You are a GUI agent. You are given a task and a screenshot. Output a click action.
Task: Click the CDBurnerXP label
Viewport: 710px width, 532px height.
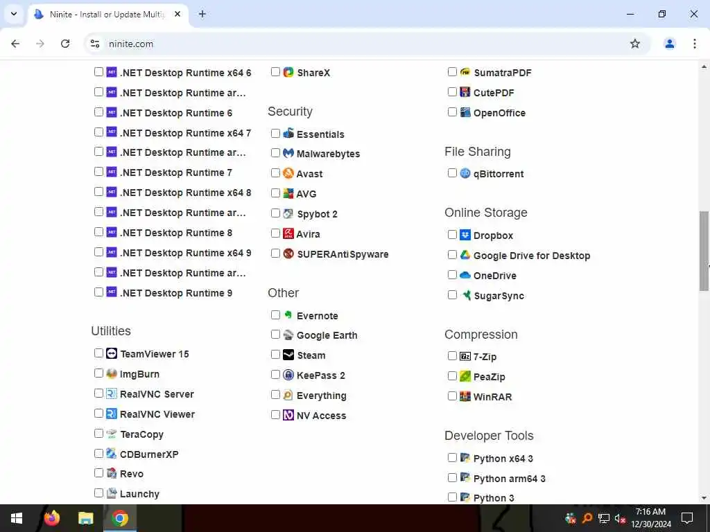pyautogui.click(x=149, y=454)
